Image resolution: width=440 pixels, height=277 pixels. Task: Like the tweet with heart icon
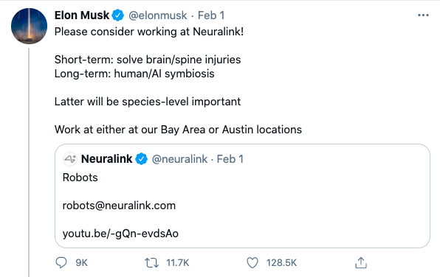click(x=252, y=263)
